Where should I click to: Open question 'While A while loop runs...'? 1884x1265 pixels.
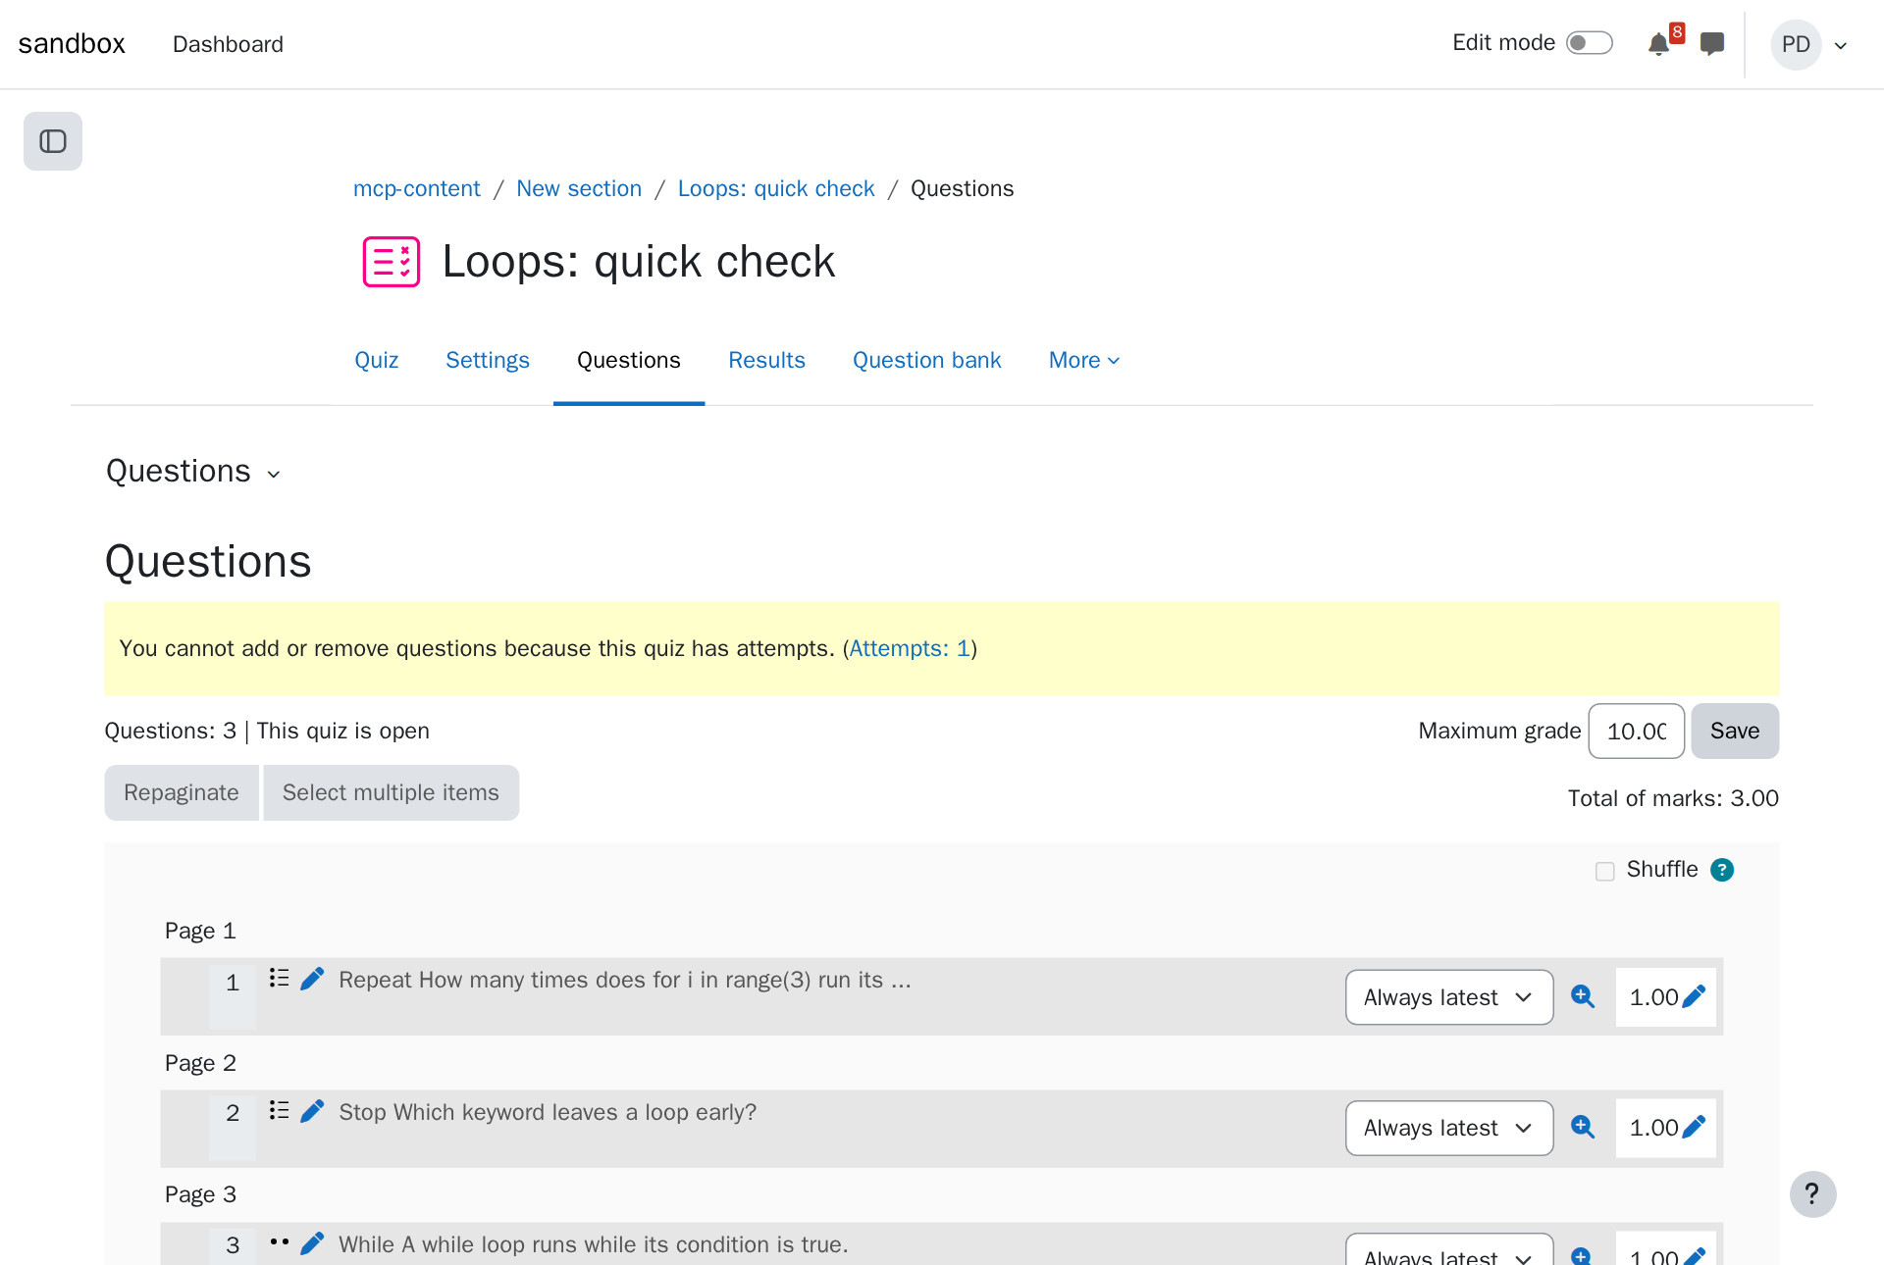coord(594,1244)
